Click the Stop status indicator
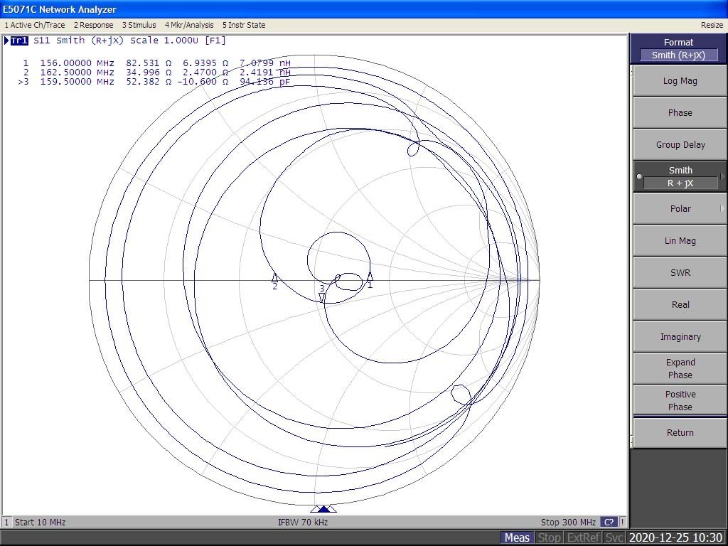This screenshot has height=546, width=728. tap(549, 537)
